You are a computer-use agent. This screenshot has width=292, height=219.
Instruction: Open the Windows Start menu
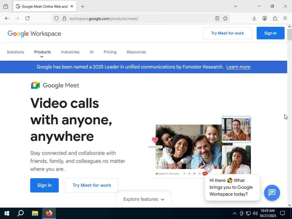pyautogui.click(x=7, y=213)
